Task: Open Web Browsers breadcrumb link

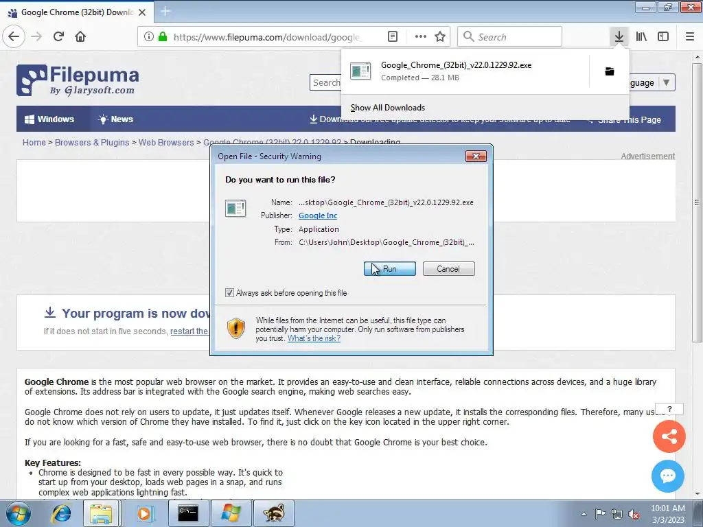Action: [166, 143]
